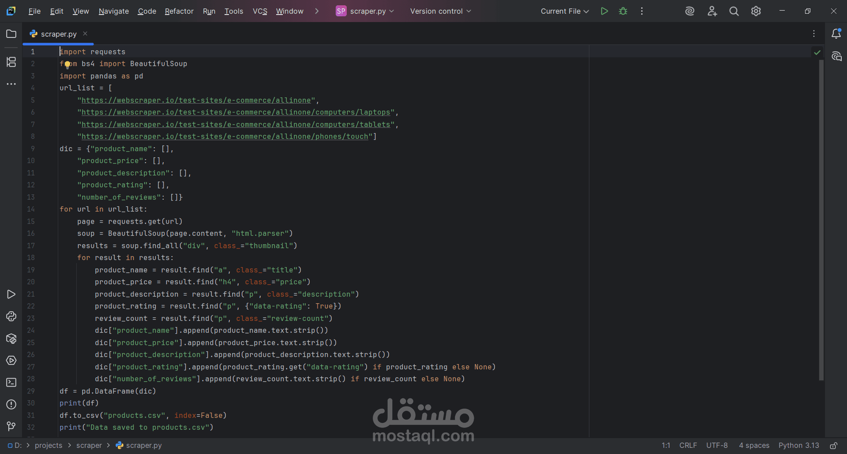Click line number 14 in the gutter
847x454 pixels.
[31, 209]
